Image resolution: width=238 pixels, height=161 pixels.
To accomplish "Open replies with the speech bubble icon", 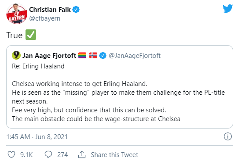I will (x=48, y=154).
